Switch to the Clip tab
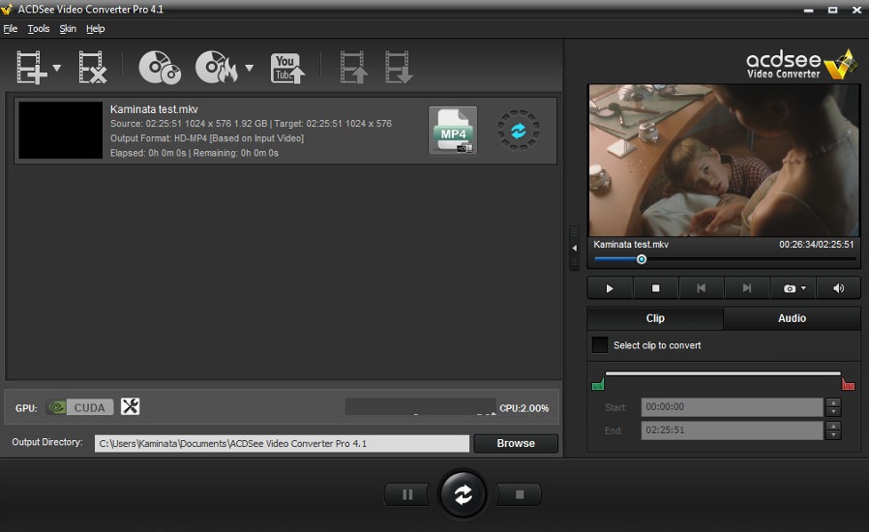Image resolution: width=869 pixels, height=532 pixels. (655, 318)
